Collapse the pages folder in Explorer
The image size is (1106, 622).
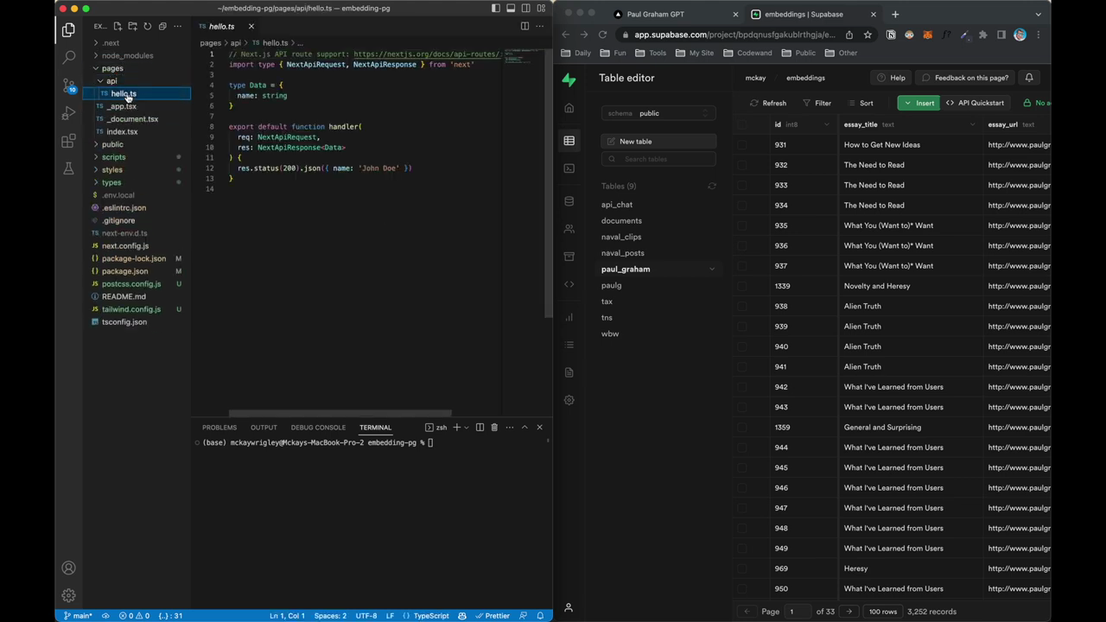(96, 68)
